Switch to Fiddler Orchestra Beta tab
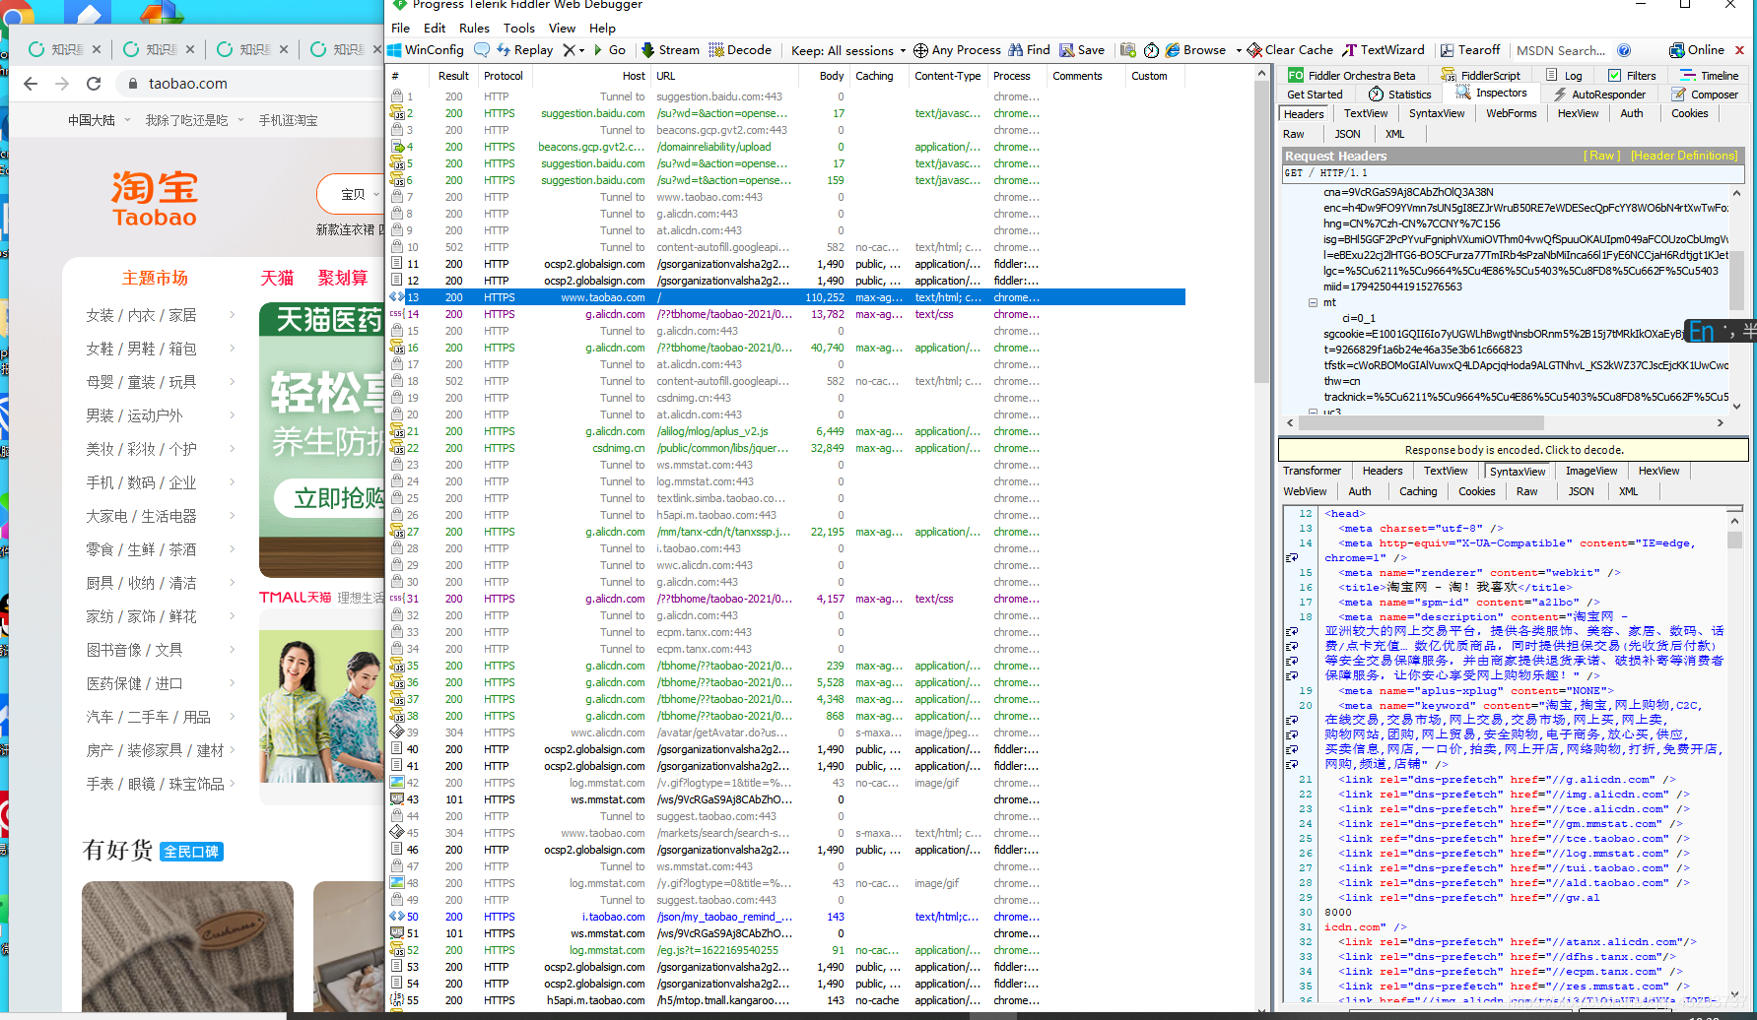1757x1020 pixels. [1352, 75]
